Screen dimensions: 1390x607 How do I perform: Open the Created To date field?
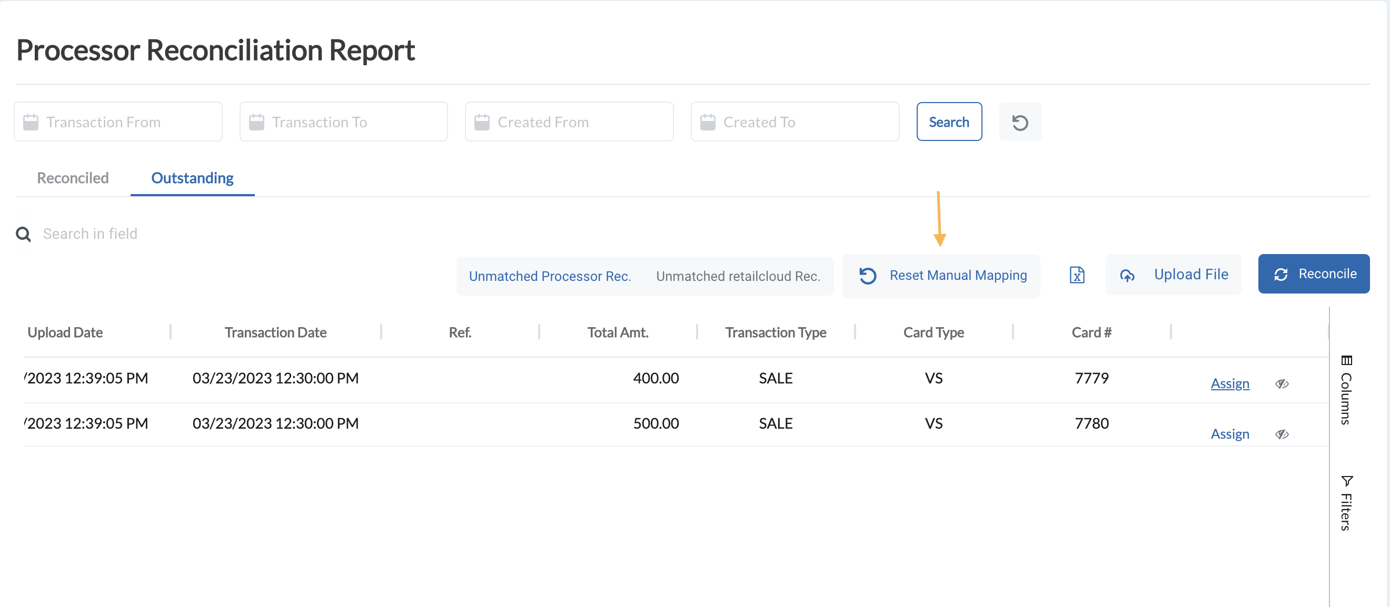pyautogui.click(x=795, y=122)
